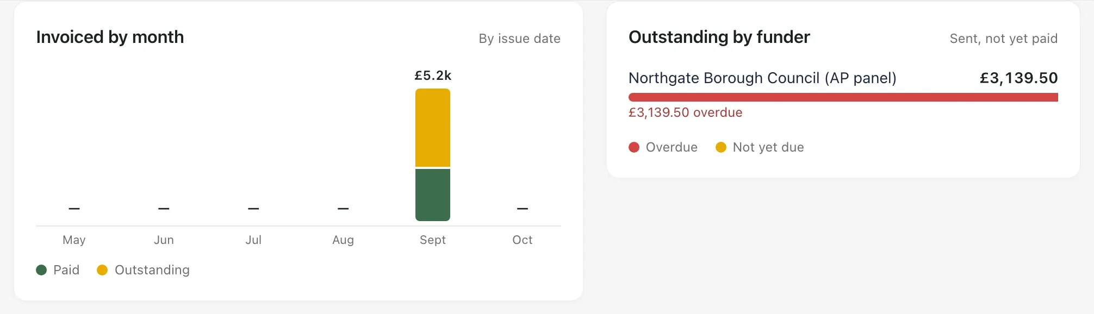Click the yellow Outstanding legend dot
Screen dimensions: 1094x314
102,270
